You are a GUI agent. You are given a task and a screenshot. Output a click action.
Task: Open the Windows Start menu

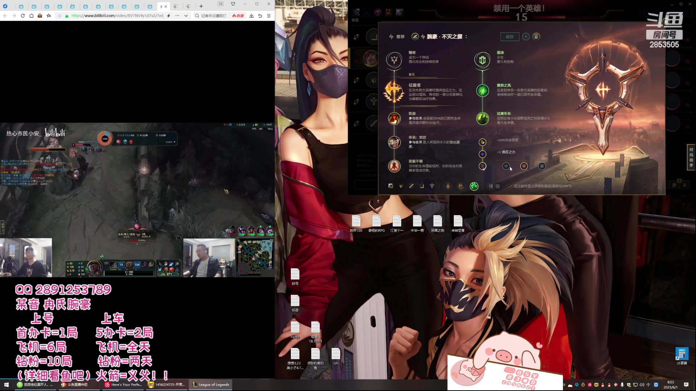click(x=6, y=384)
